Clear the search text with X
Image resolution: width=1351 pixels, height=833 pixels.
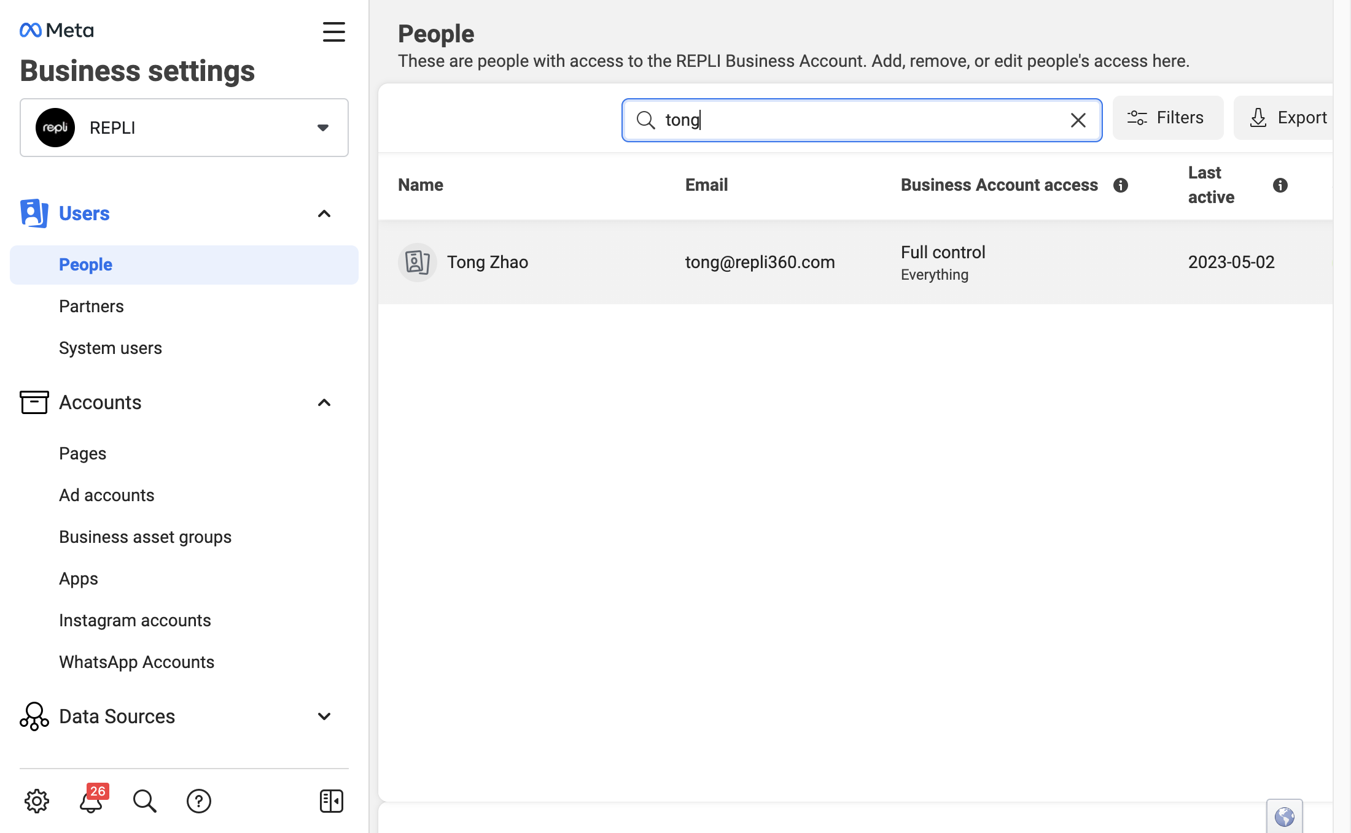1078,120
